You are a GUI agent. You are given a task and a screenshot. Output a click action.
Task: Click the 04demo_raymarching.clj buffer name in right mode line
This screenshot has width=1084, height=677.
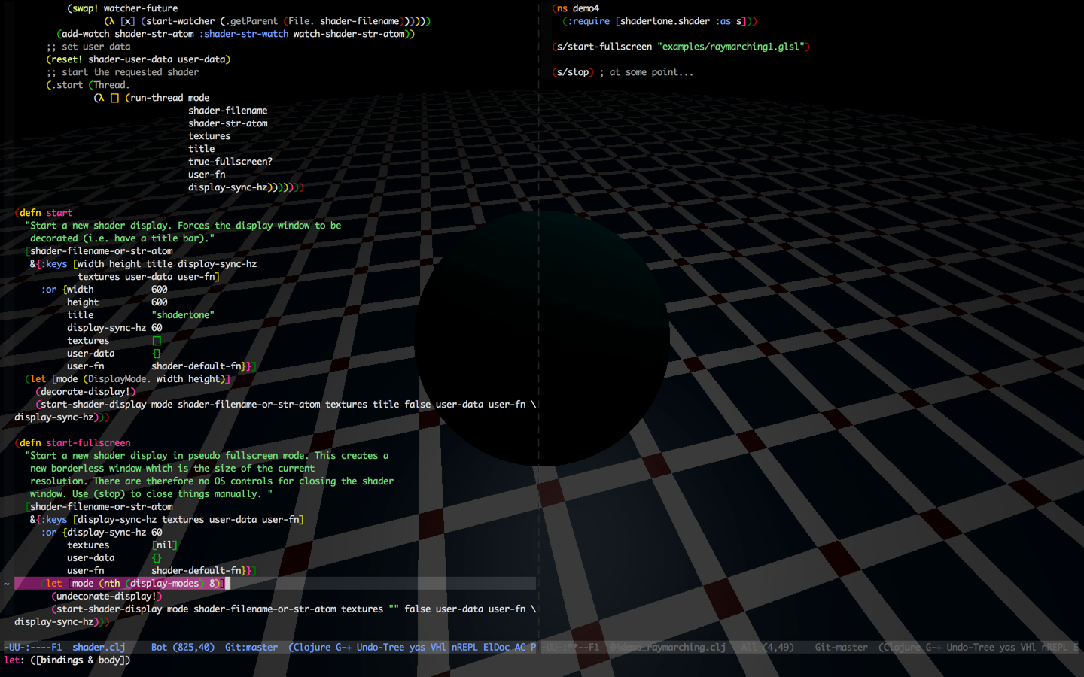tap(667, 647)
